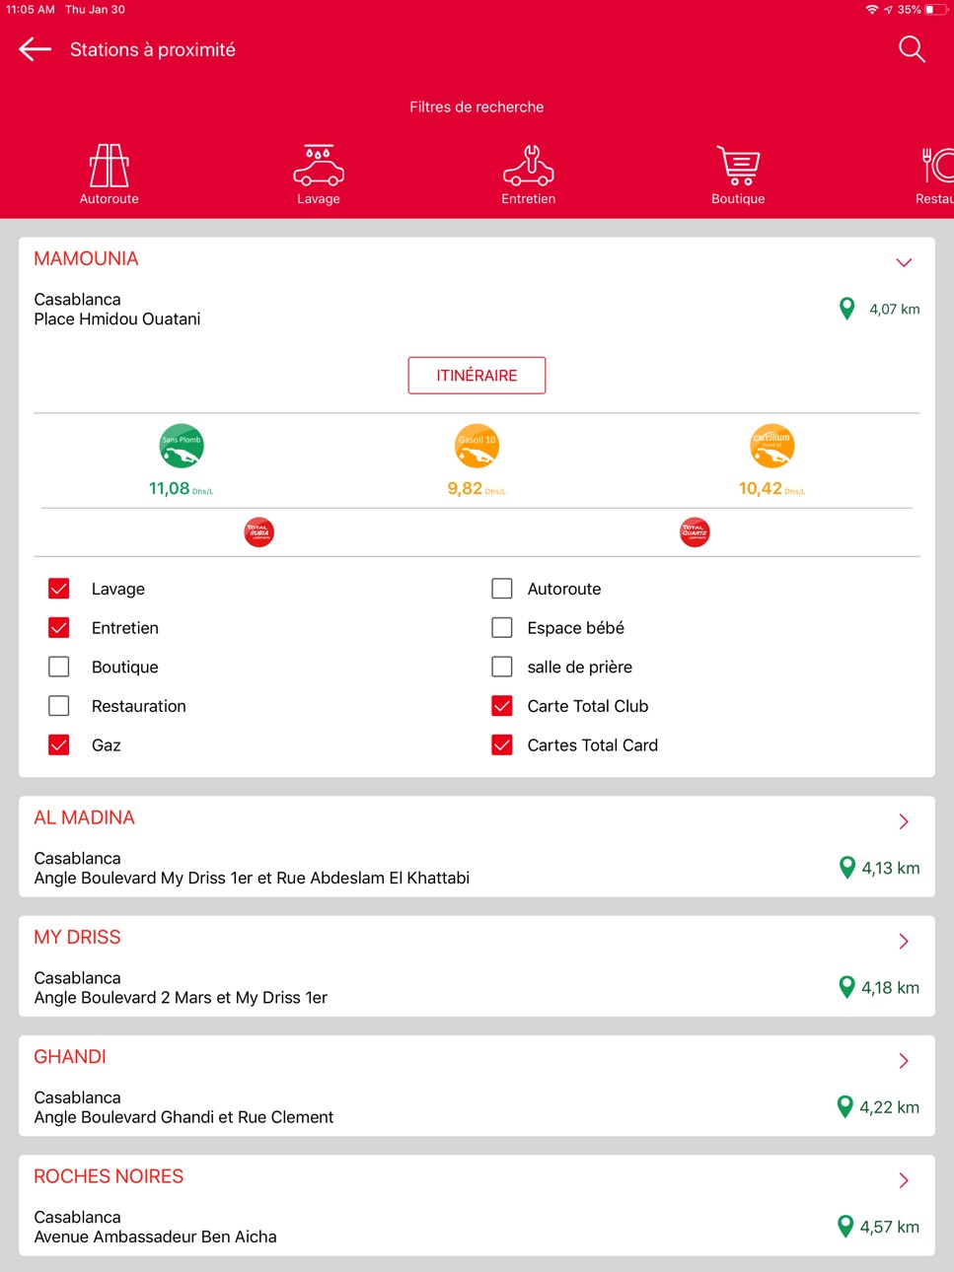Screen dimensions: 954x1272
Task: Tap the Excellium fuel icon
Action: tap(772, 447)
